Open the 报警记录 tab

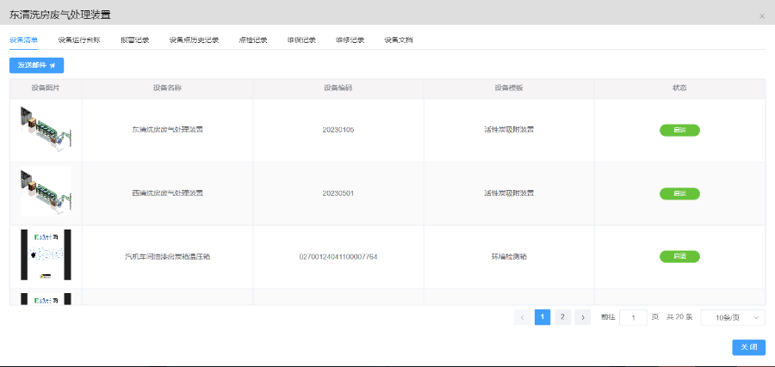click(134, 40)
